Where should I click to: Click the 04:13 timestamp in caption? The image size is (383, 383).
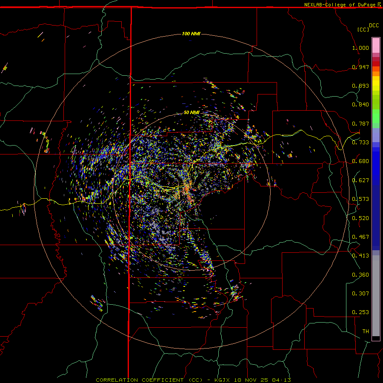point(281,380)
